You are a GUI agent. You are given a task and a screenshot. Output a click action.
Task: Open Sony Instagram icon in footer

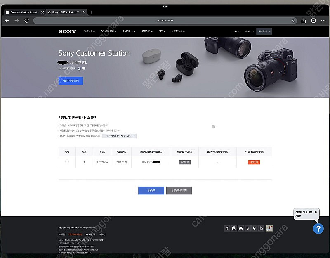234,228
